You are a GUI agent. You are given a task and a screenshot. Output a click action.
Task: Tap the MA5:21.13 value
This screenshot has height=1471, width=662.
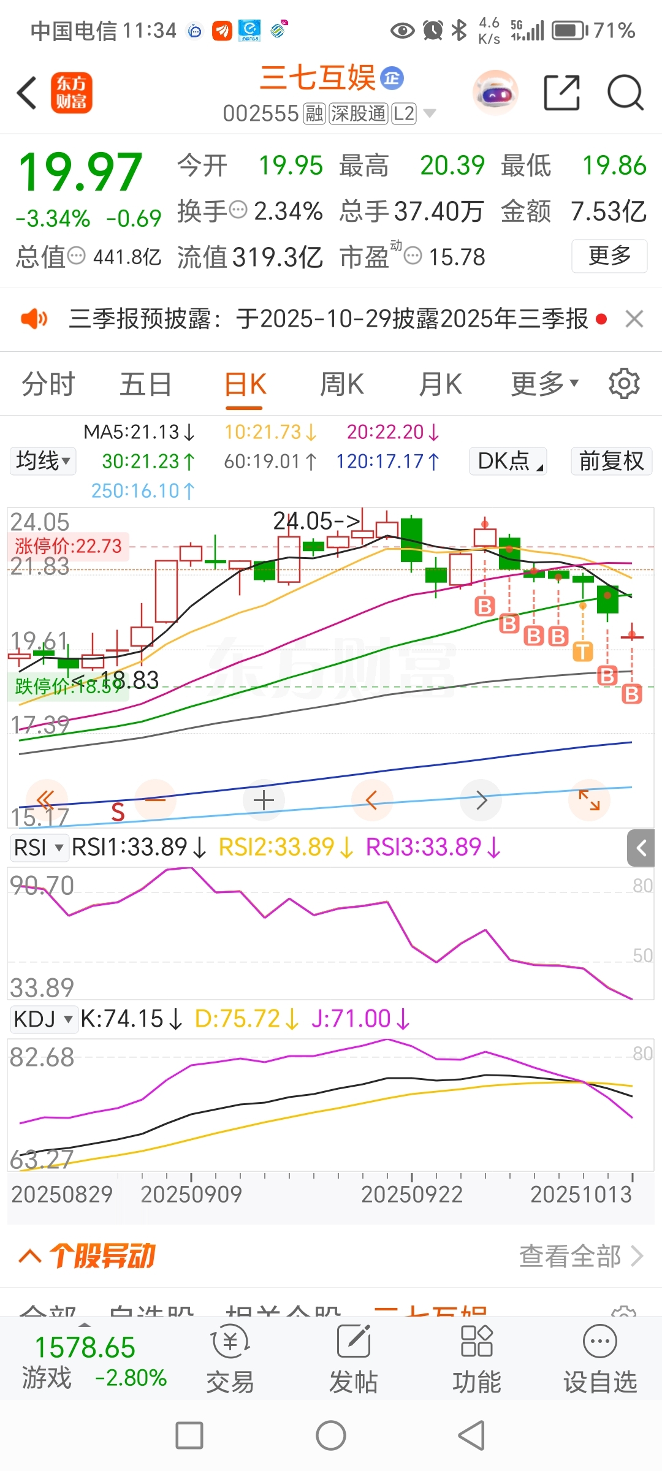[x=139, y=432]
